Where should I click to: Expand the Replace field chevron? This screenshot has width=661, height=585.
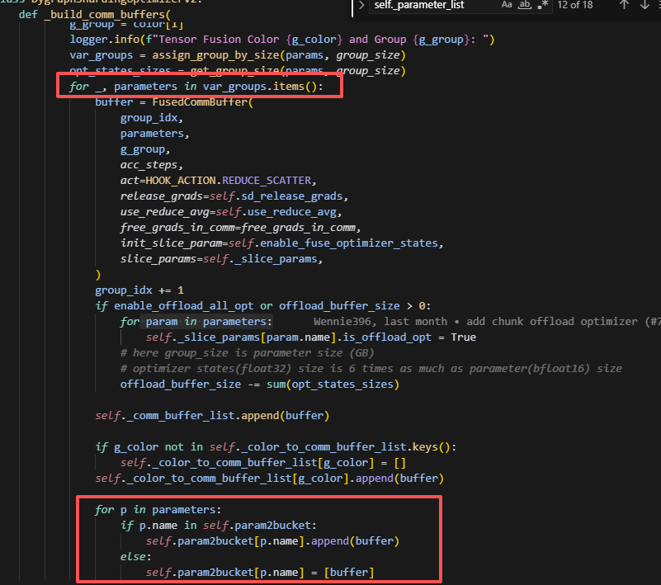(360, 5)
